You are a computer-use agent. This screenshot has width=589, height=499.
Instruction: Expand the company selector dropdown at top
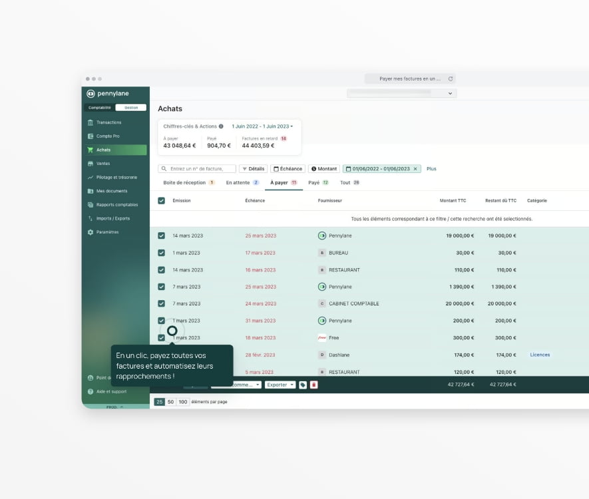(401, 94)
